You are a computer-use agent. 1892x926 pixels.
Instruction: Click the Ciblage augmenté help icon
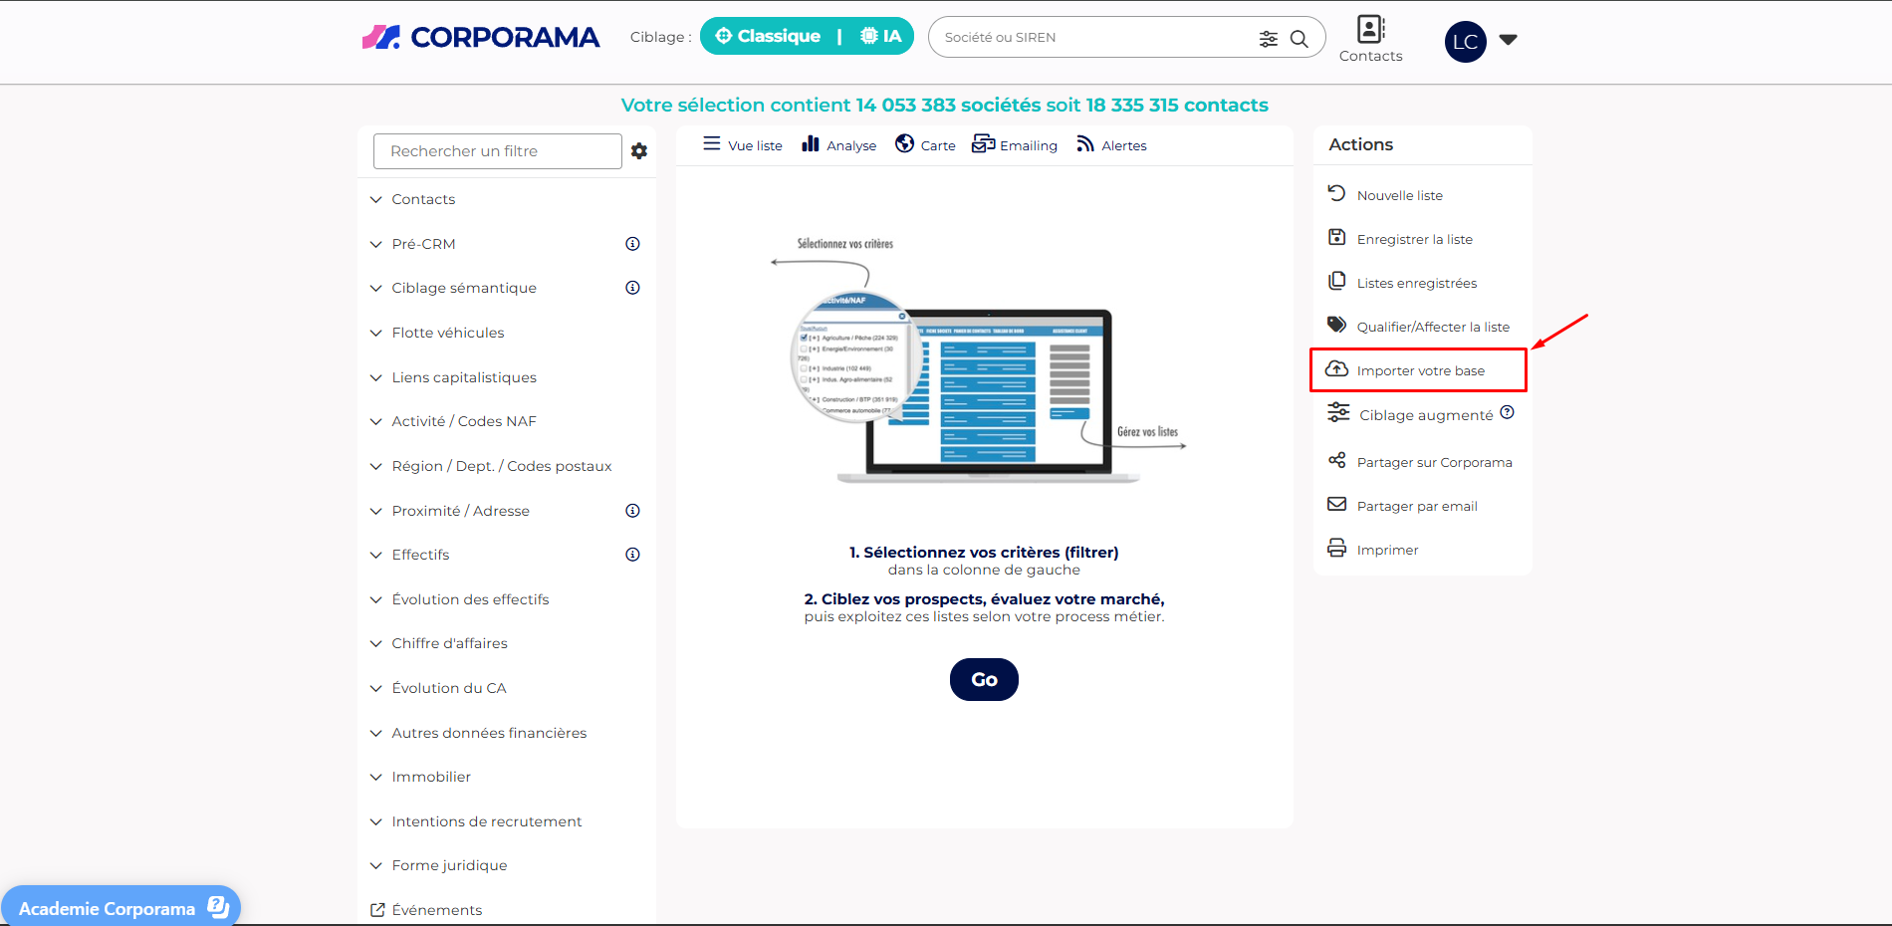pos(1507,413)
